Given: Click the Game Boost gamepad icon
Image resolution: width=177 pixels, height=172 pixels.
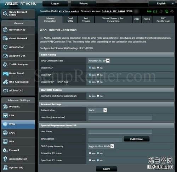Looking at the screenshot, I should point(6,73).
